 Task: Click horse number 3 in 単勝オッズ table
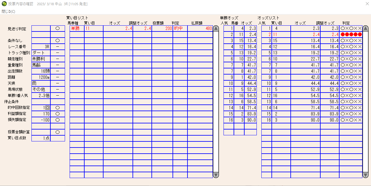point(239,120)
